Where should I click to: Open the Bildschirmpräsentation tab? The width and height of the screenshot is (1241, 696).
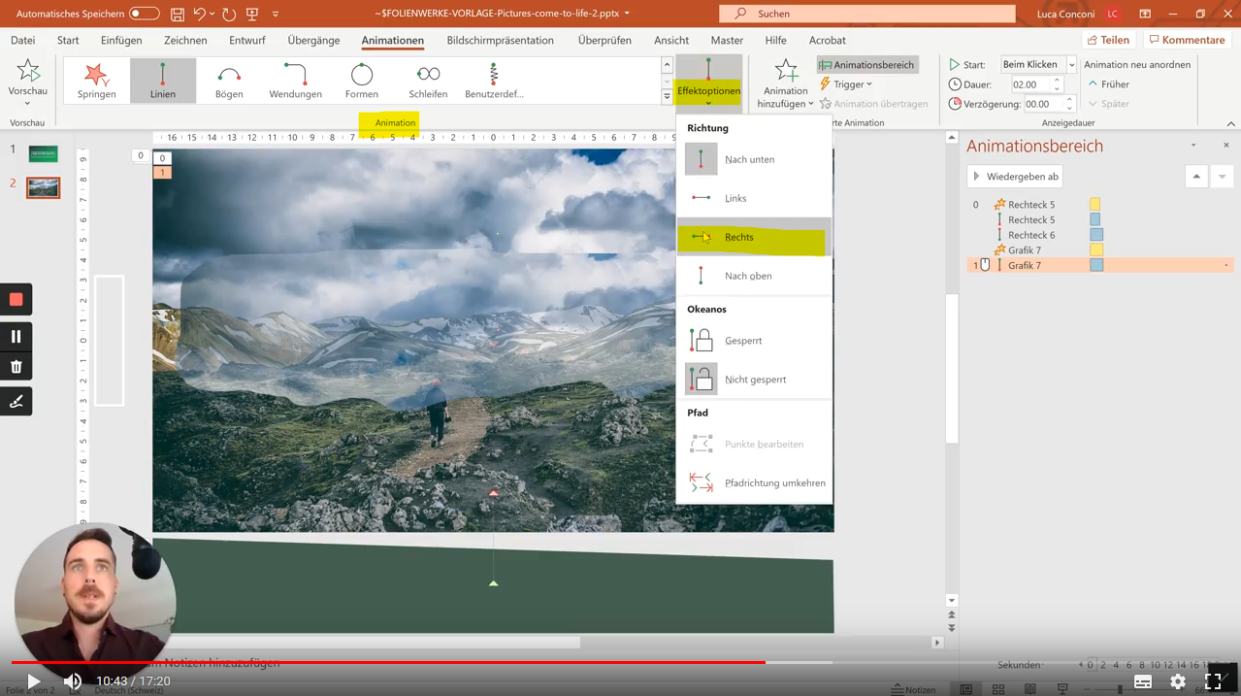(501, 40)
